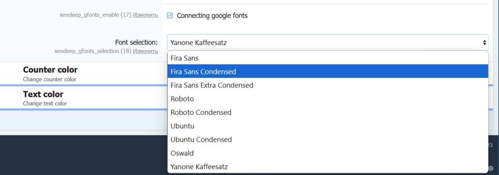Open the Counter color section
The image size is (499, 175).
50,70
